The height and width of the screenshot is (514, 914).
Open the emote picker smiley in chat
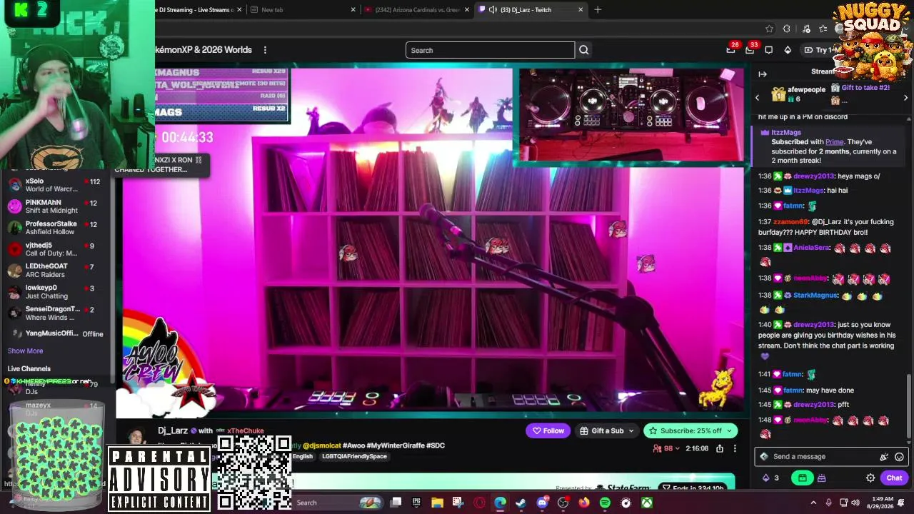(x=899, y=457)
